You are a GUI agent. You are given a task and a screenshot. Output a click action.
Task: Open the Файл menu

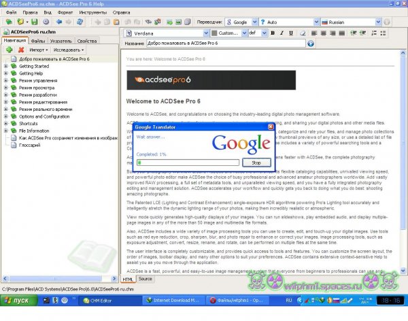coord(11,12)
